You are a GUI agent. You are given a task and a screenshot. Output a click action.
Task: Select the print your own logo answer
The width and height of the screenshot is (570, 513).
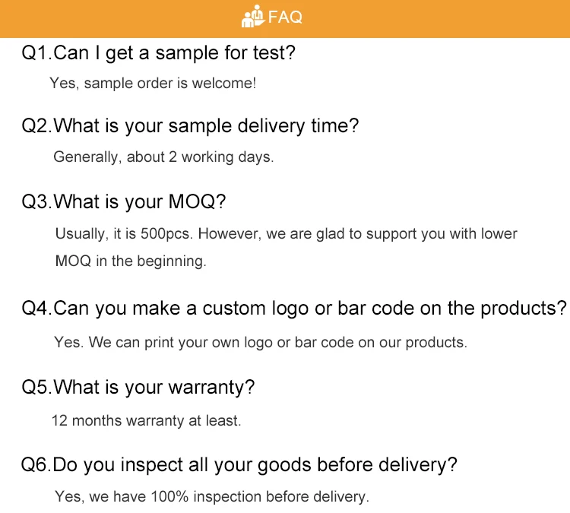pyautogui.click(x=261, y=343)
